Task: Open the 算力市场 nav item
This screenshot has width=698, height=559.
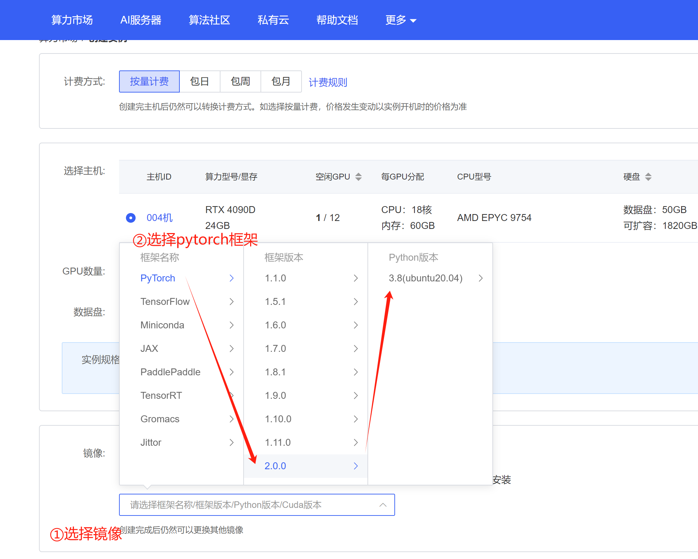Action: point(72,20)
